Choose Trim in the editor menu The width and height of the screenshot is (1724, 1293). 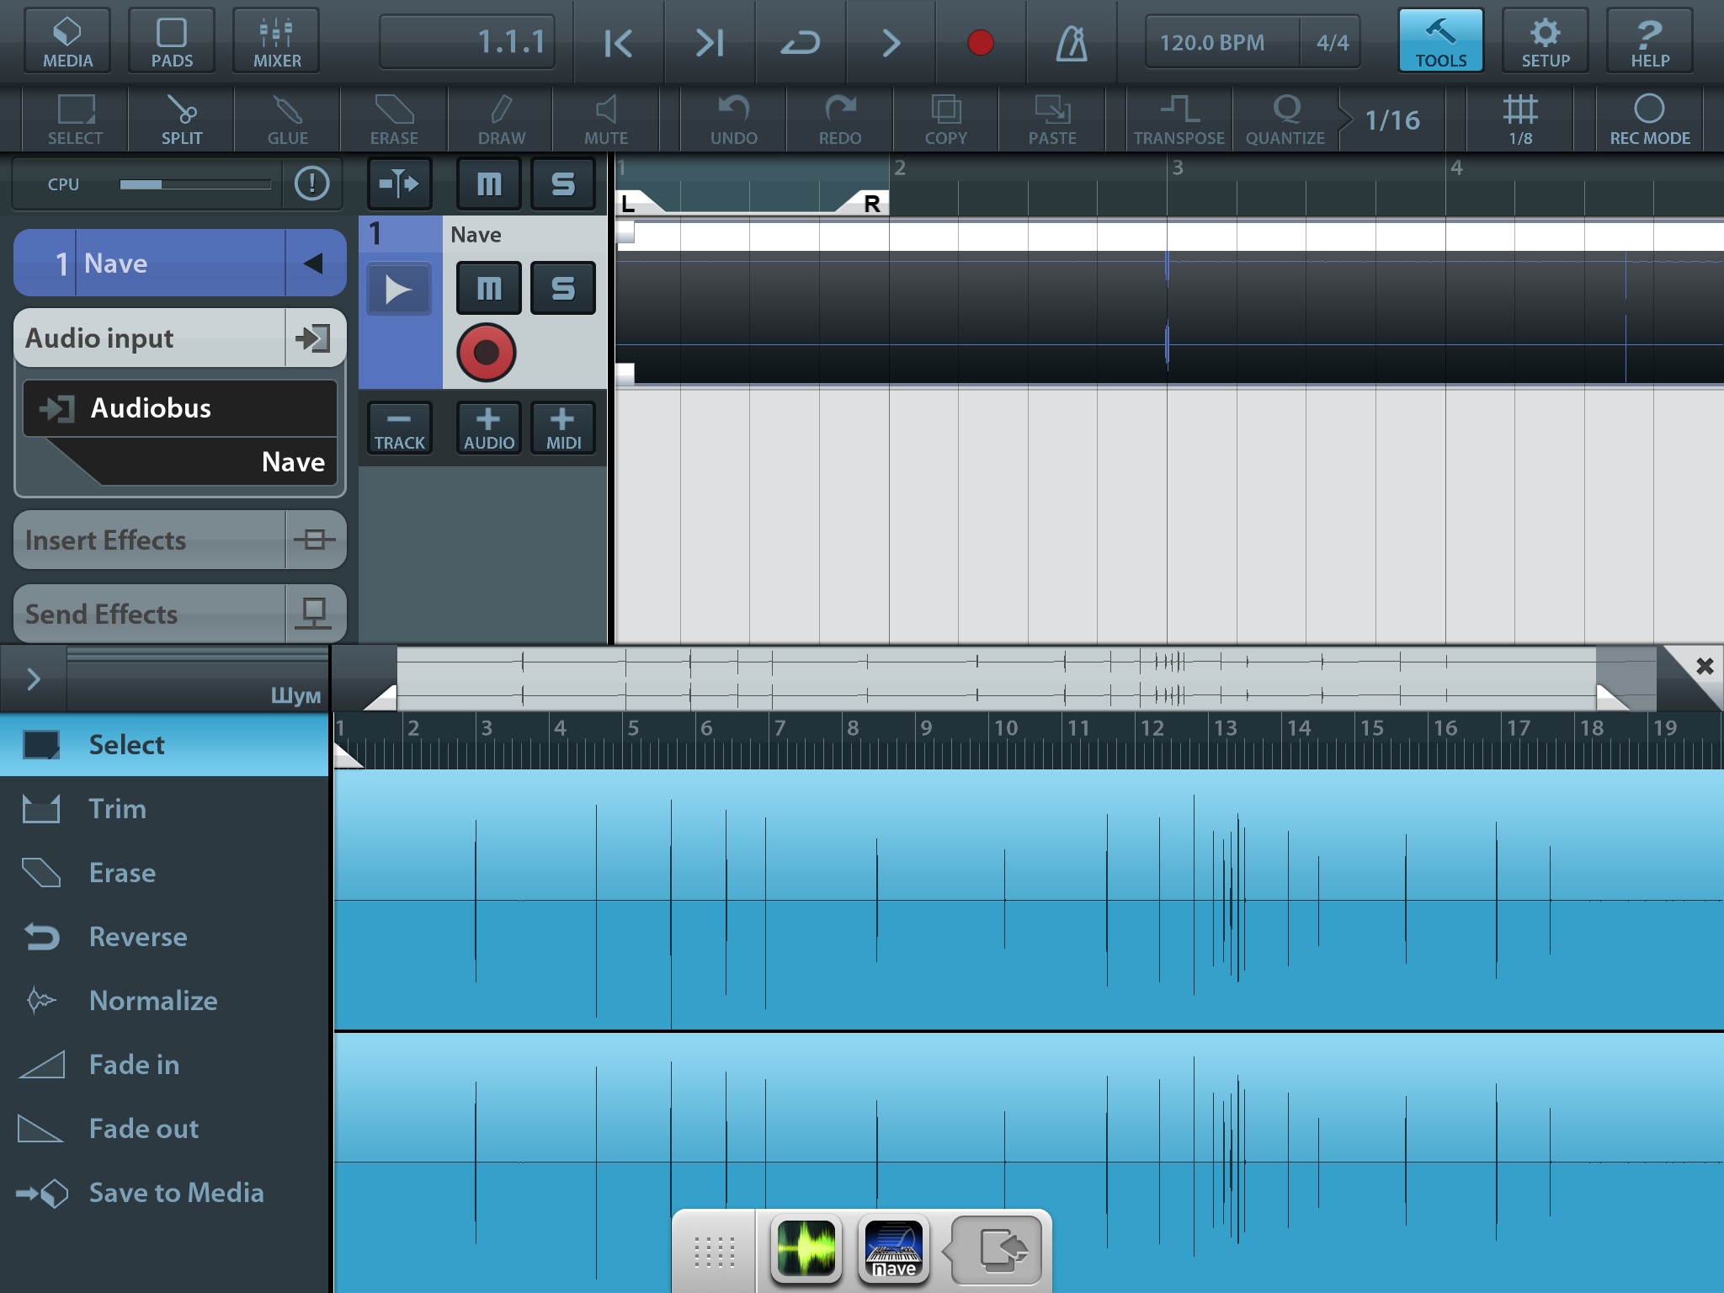tap(164, 808)
